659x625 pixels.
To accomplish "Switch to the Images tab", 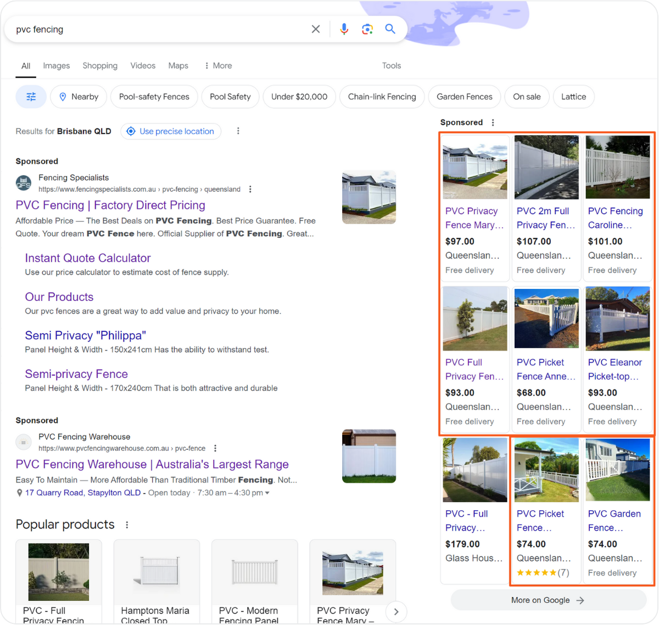I will (x=57, y=65).
